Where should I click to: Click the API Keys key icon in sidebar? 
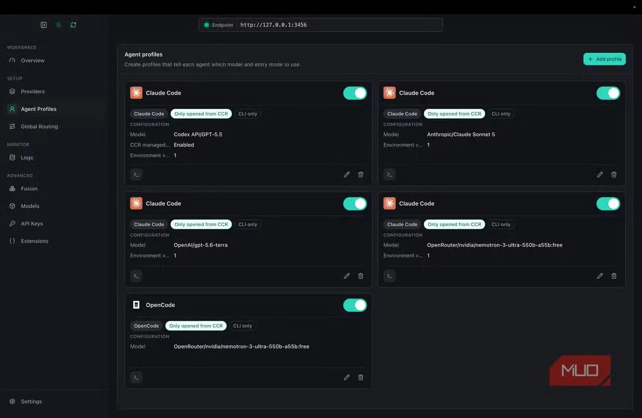(12, 223)
